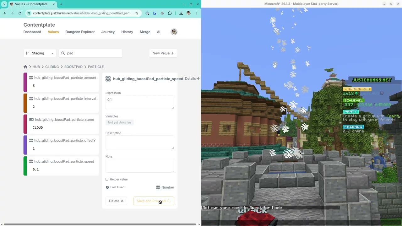This screenshot has width=402, height=226.
Task: Click the Description text area
Action: coord(140,142)
